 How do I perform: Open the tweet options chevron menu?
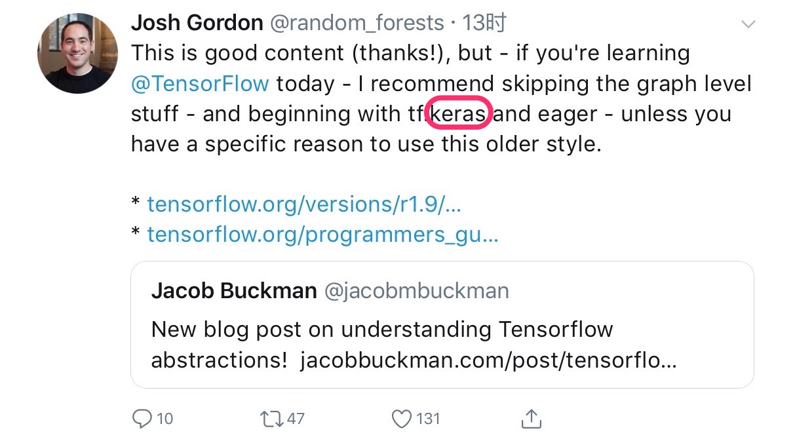747,25
